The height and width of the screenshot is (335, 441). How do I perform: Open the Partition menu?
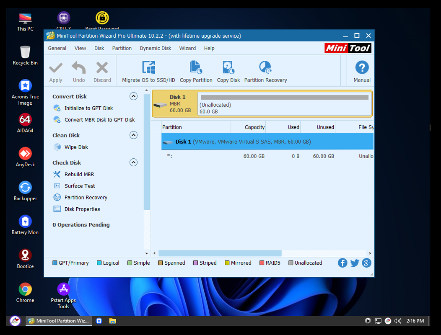click(x=122, y=48)
